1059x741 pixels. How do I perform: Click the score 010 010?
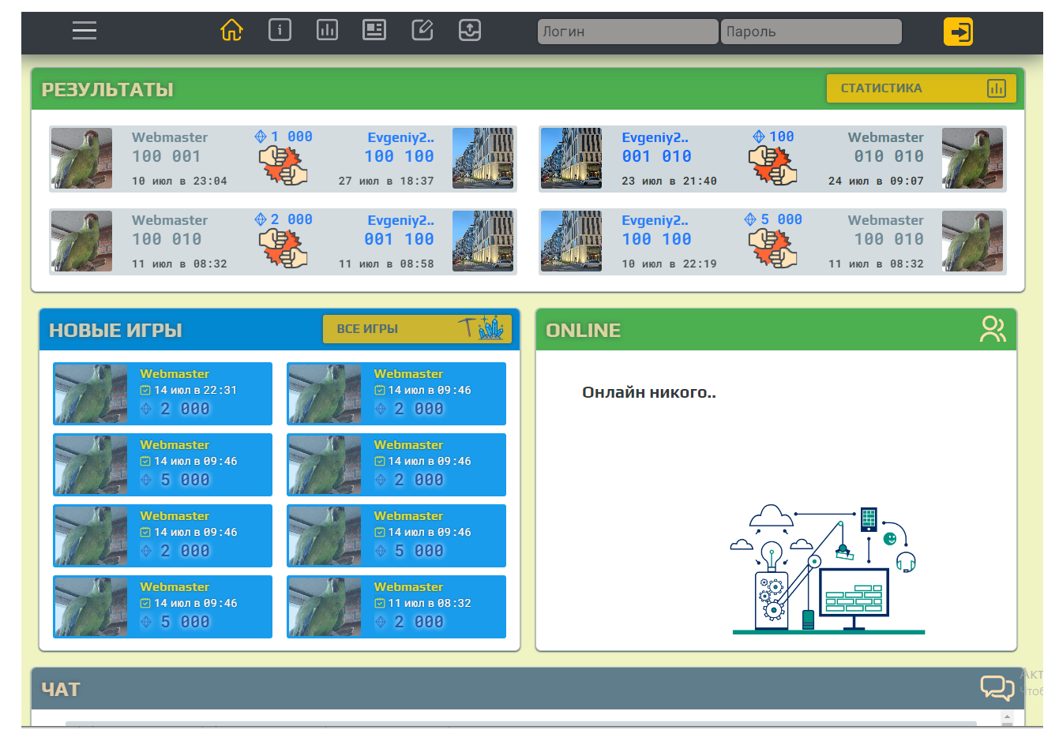click(x=888, y=156)
